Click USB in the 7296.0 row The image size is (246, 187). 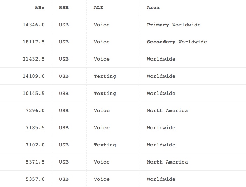[x=64, y=111]
